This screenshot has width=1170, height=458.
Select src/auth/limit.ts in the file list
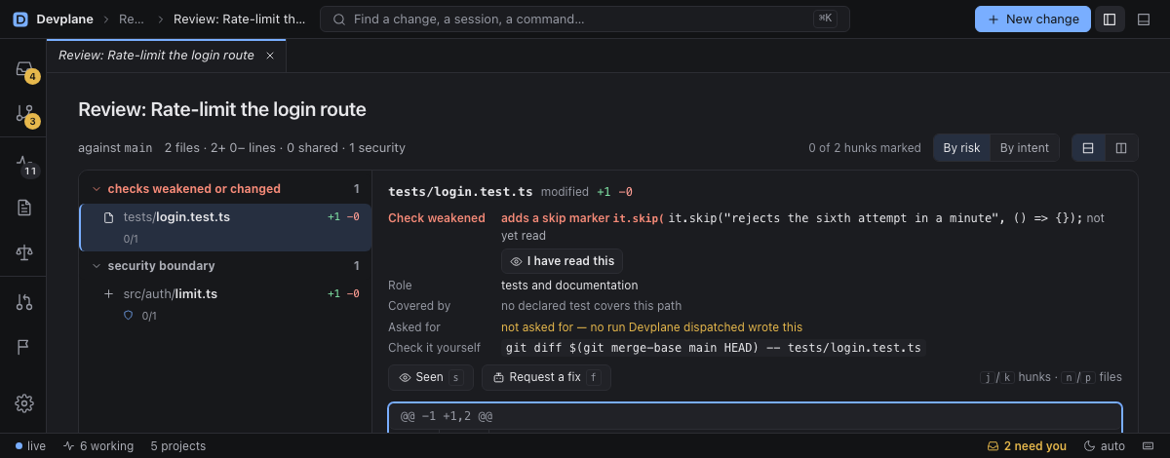[x=225, y=303]
